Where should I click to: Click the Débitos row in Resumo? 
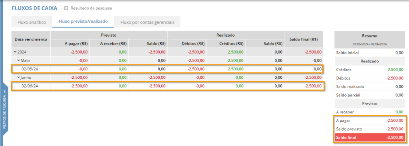(x=369, y=78)
